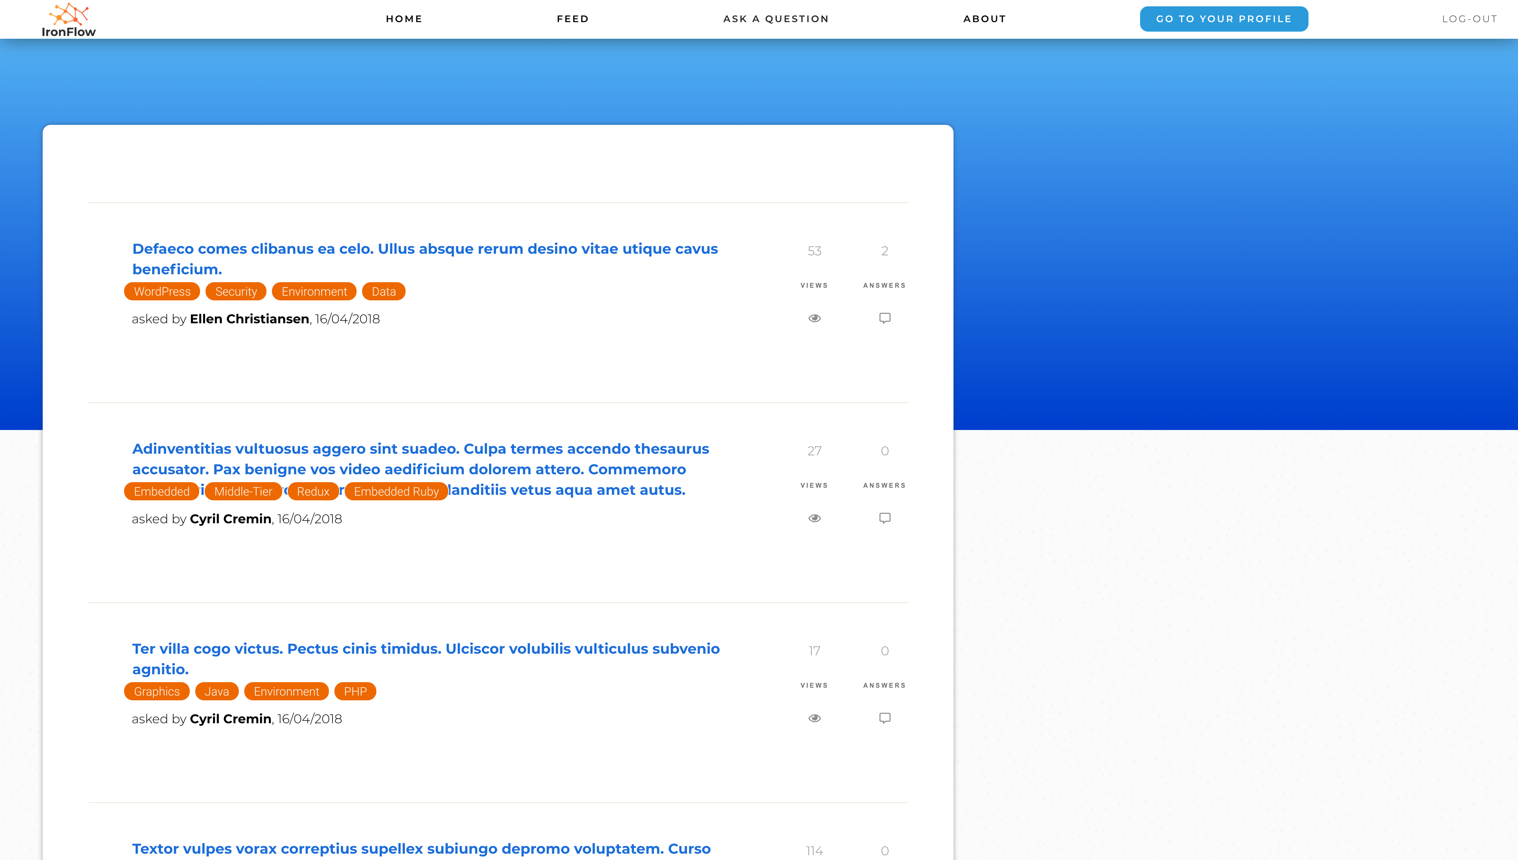This screenshot has height=860, width=1518.
Task: Open Ask a Question in the navbar
Action: (x=776, y=19)
